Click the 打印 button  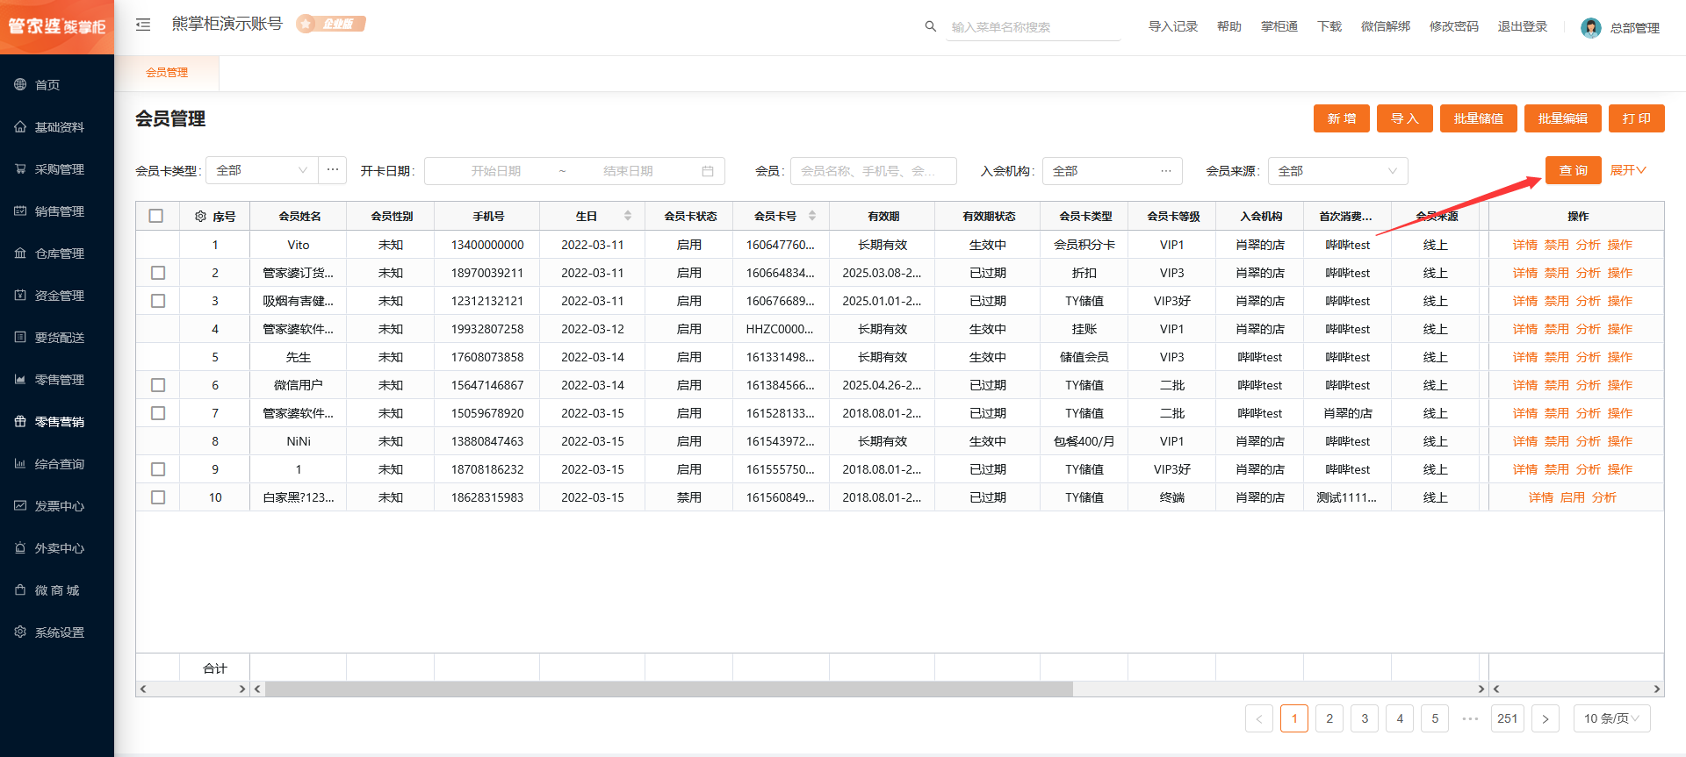pyautogui.click(x=1637, y=118)
